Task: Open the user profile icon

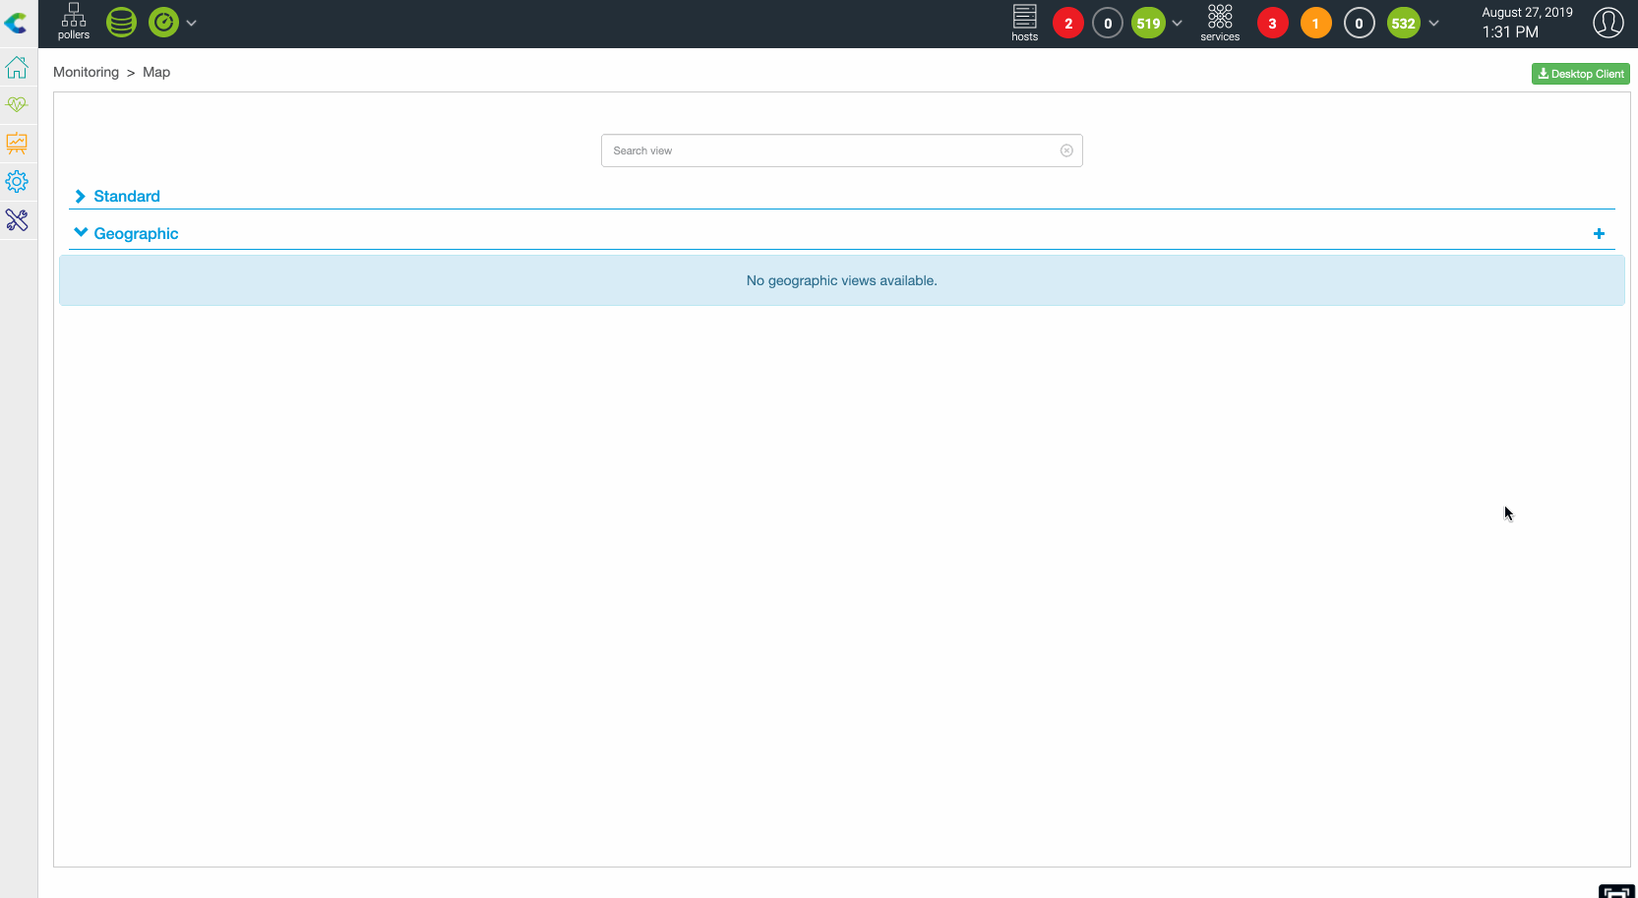Action: click(x=1608, y=23)
